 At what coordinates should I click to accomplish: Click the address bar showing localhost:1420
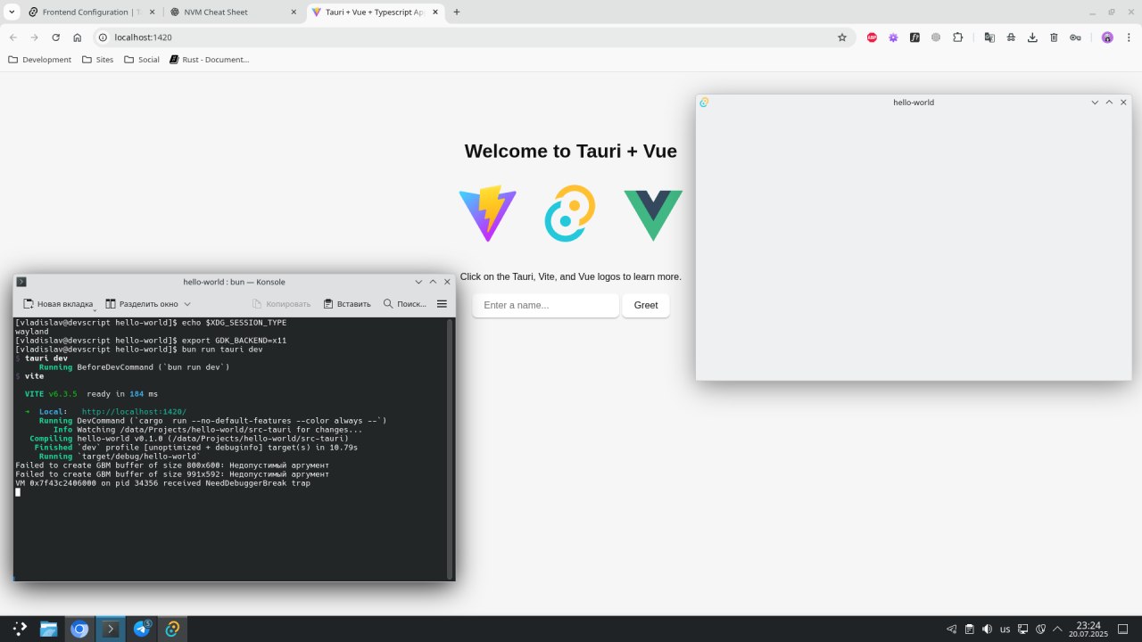tap(473, 37)
